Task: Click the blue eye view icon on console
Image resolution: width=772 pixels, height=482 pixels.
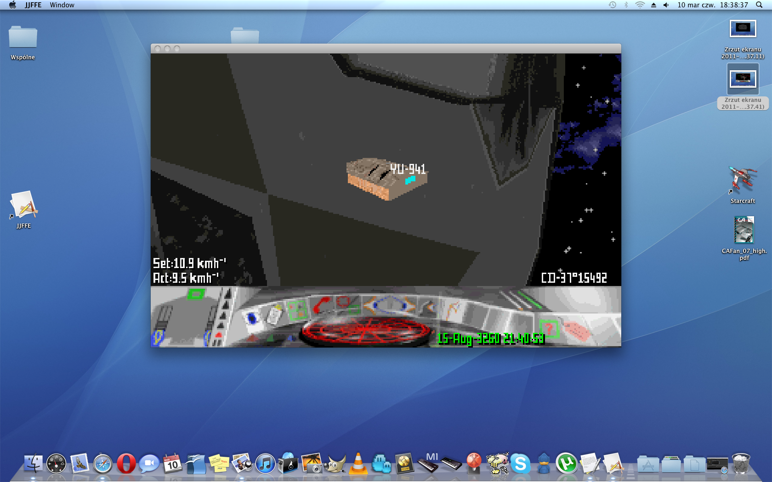Action: tap(252, 318)
